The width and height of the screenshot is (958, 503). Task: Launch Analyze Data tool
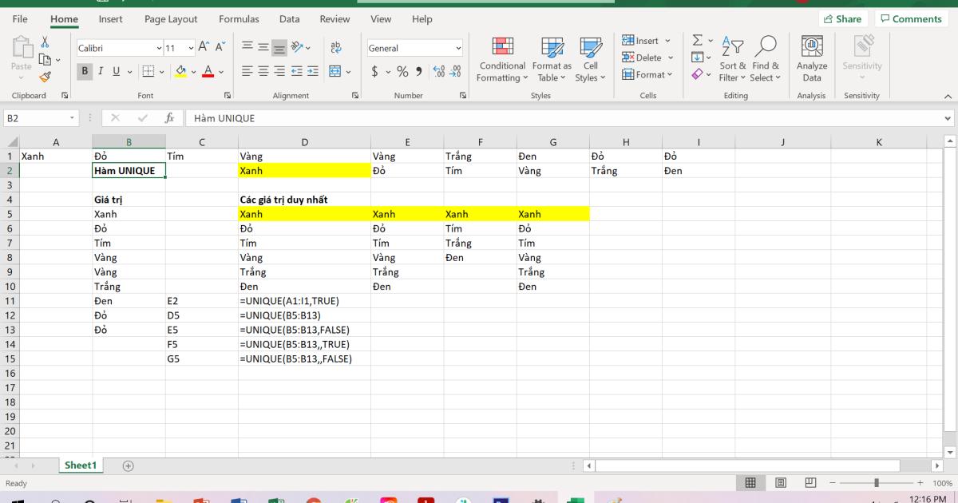point(811,56)
